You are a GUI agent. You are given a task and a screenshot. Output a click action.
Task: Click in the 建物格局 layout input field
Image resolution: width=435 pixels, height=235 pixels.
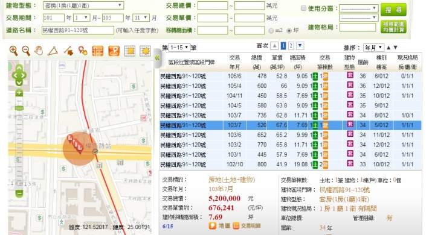[x=358, y=27]
